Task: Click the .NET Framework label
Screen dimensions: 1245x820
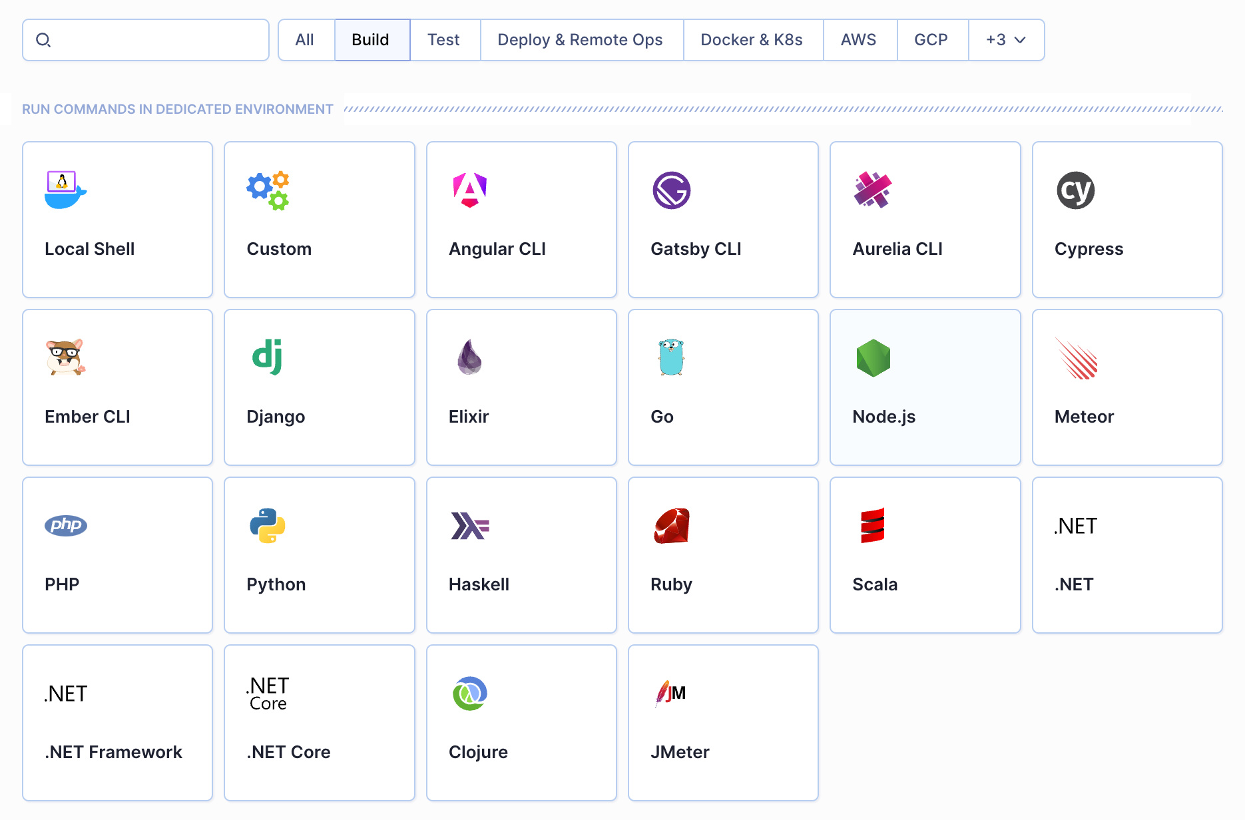Action: pyautogui.click(x=113, y=752)
